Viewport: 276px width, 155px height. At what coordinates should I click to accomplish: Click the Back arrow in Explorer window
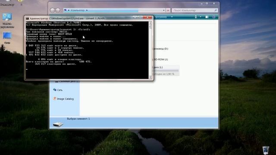click(x=53, y=10)
